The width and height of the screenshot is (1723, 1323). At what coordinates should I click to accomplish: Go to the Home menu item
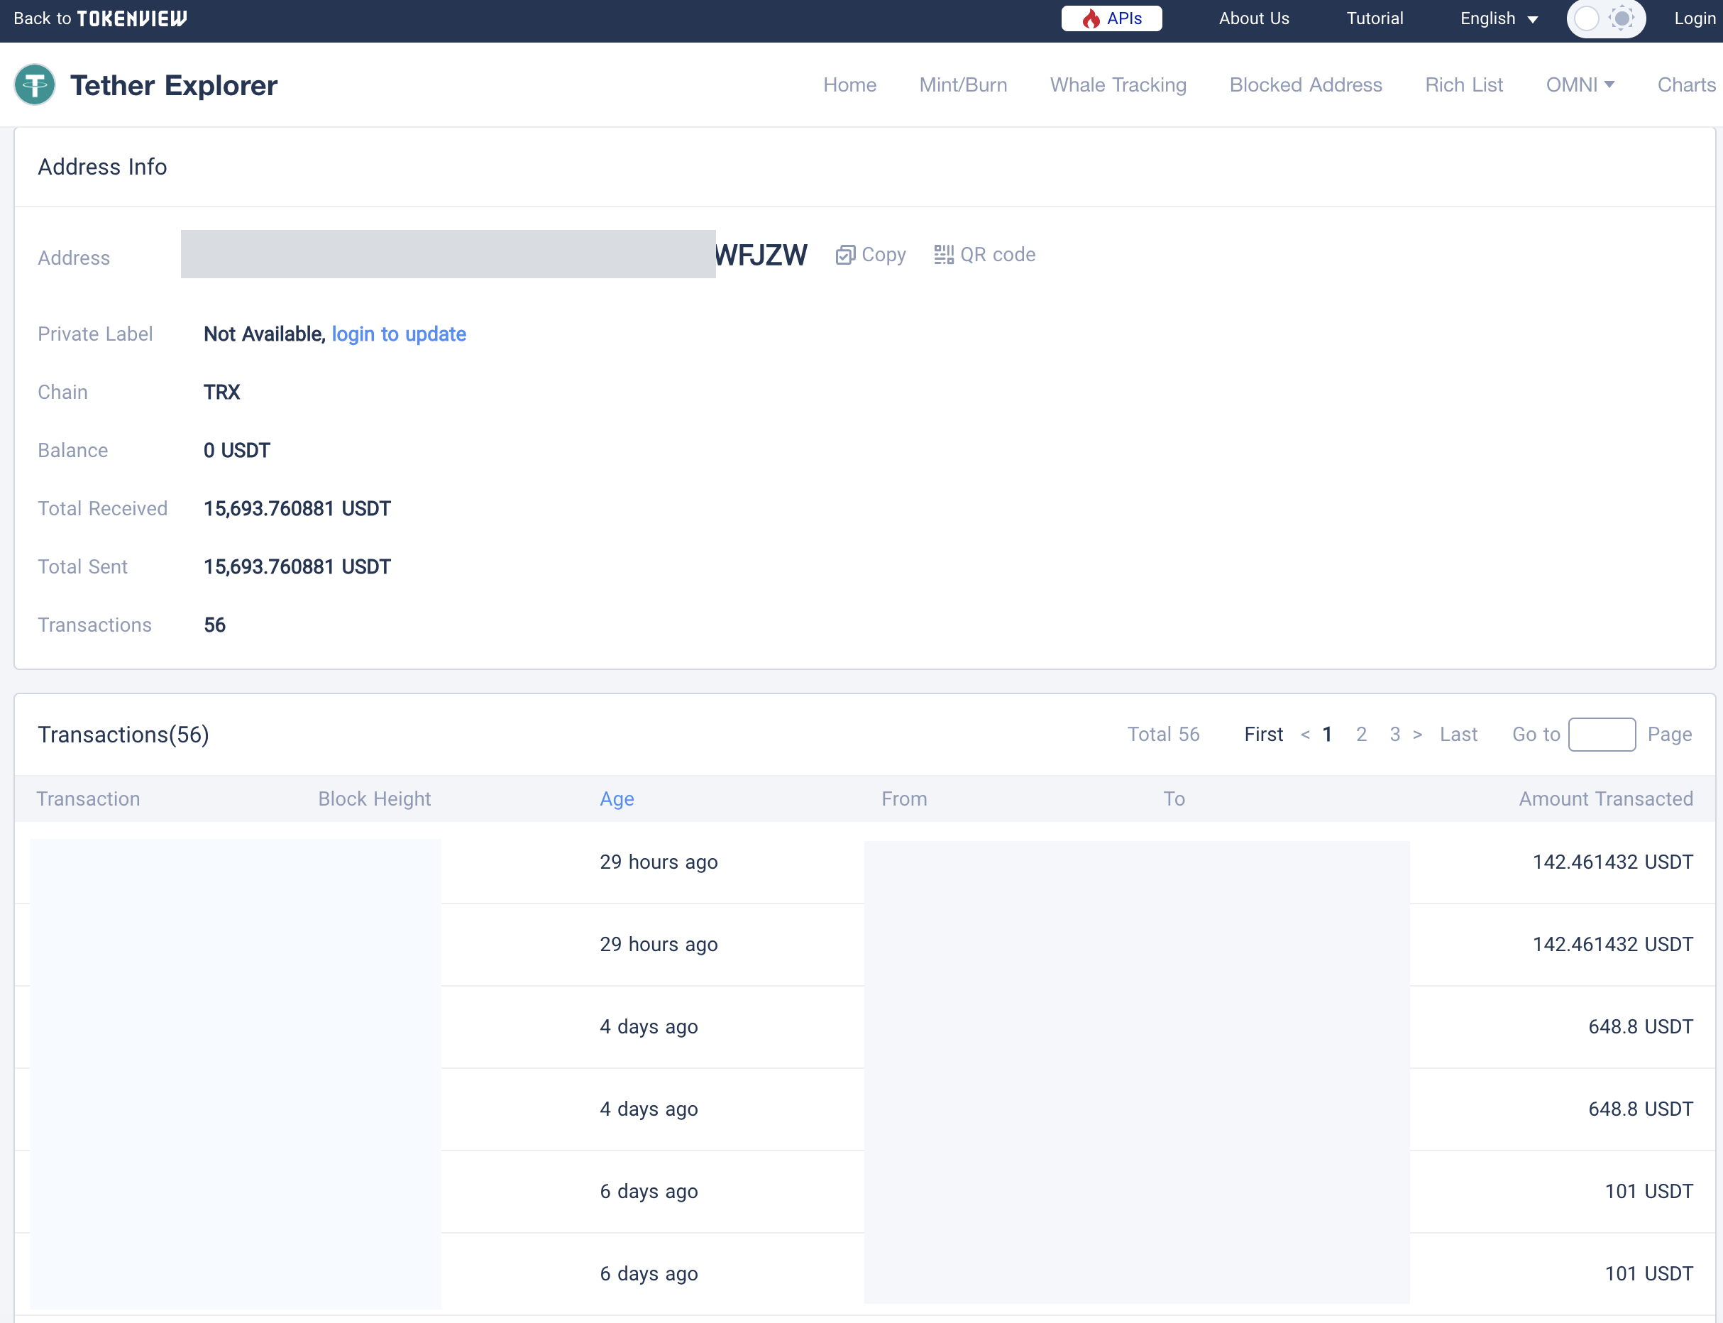[x=849, y=84]
